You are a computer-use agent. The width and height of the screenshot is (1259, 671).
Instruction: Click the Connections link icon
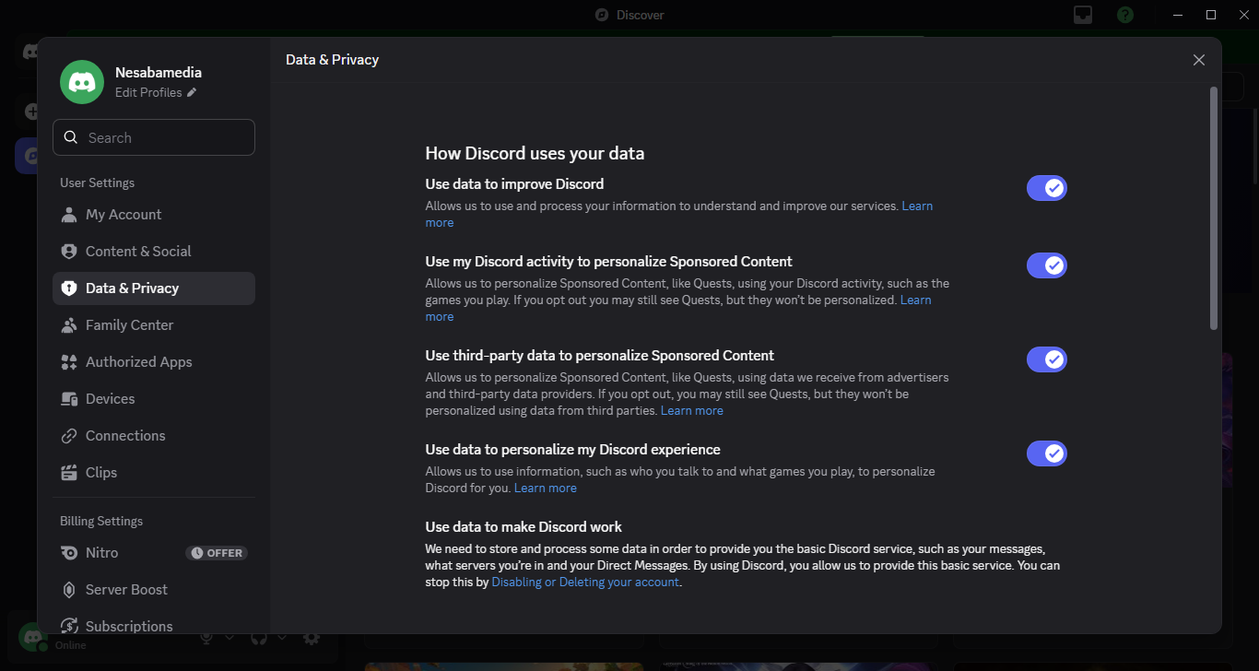[x=69, y=436]
